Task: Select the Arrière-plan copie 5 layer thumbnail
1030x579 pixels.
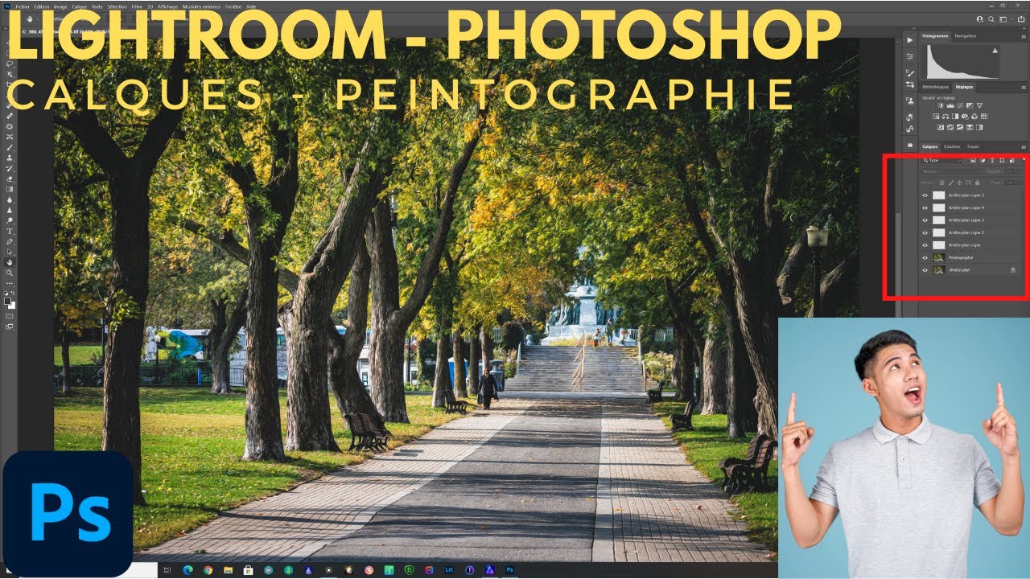Action: (939, 195)
